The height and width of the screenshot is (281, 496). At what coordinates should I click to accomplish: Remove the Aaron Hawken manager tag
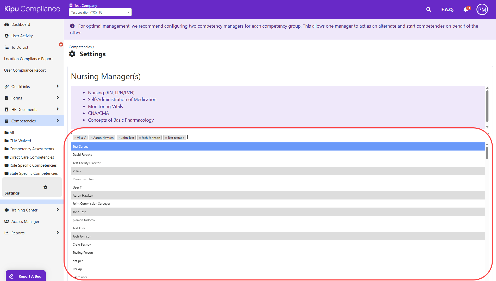[x=92, y=138]
